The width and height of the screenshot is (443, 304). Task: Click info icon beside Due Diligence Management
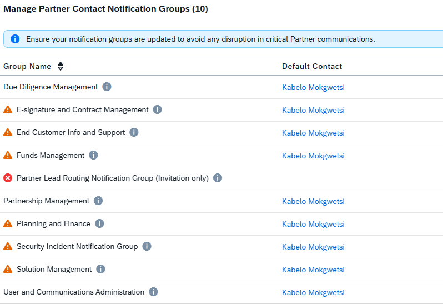[x=107, y=87]
